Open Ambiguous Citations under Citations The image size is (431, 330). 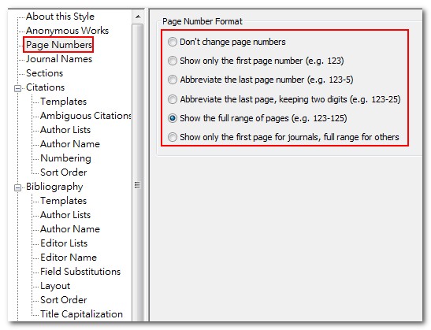[85, 116]
